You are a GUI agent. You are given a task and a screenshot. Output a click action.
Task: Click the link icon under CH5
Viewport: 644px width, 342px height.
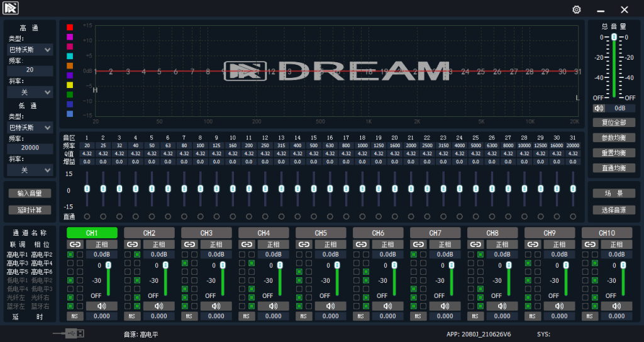click(x=304, y=245)
